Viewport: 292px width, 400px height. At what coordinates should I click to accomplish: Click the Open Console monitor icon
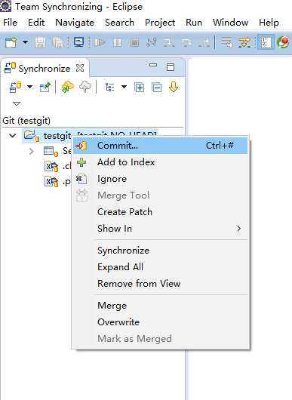click(78, 42)
